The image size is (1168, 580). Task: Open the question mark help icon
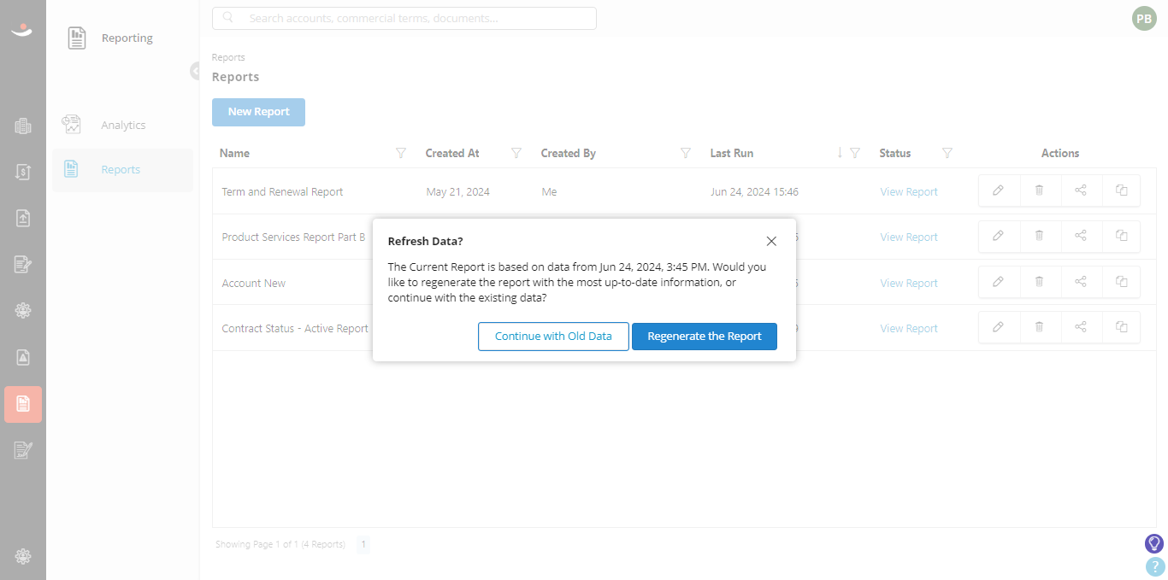[x=1154, y=566]
